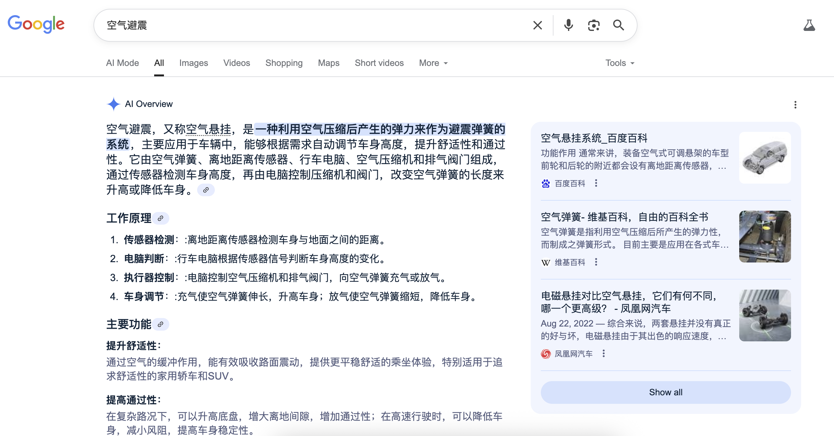
Task: Click the 主要功能 heading text
Action: click(129, 324)
